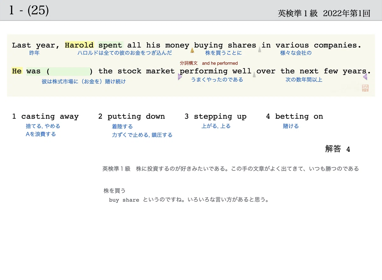382x280 pixels.
Task: Click the phrase "all his money"
Action: (158, 45)
